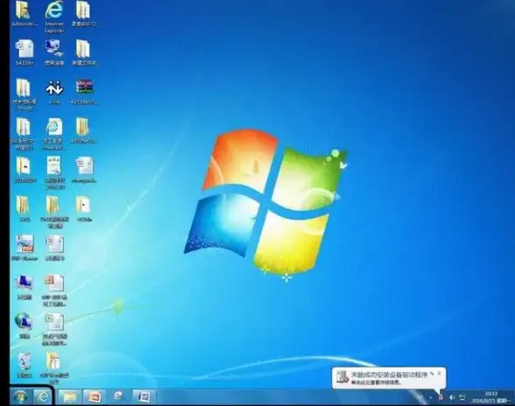Open the taskbar clock and date
Image resolution: width=515 pixels, height=406 pixels.
pos(490,397)
